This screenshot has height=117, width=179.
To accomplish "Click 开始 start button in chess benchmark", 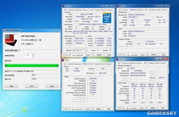I will (11, 86).
